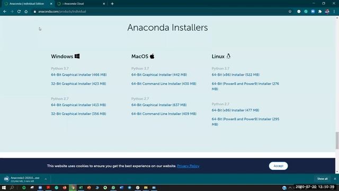339x191 pixels.
Task: Download Linux Python 3.7 Power8 and Power9 Installer
Action: click(x=245, y=86)
